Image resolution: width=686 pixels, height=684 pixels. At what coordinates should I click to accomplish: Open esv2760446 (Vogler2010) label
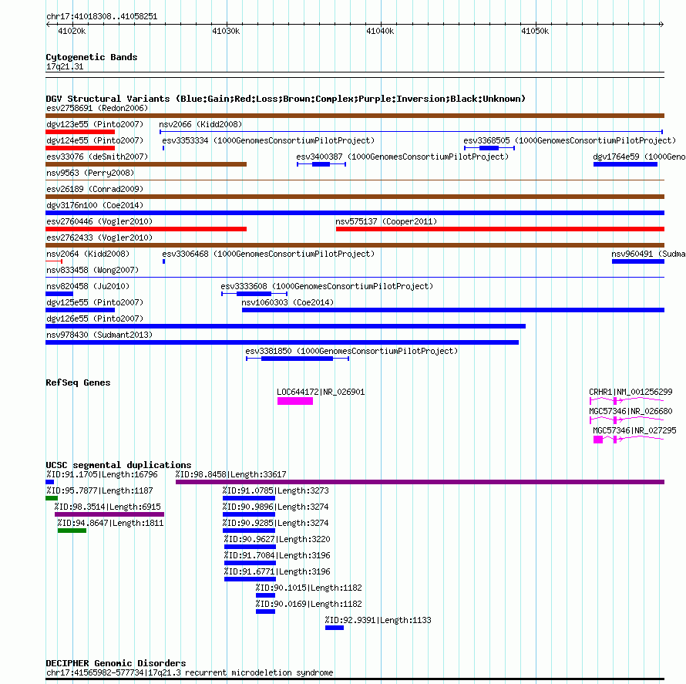click(x=99, y=221)
